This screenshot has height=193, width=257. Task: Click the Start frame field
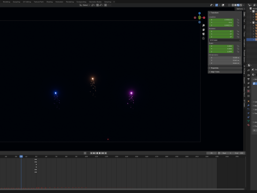pyautogui.click(x=226, y=153)
